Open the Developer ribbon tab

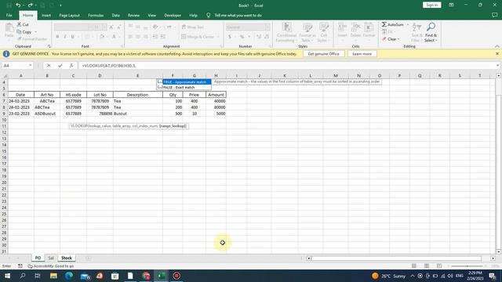tap(173, 15)
